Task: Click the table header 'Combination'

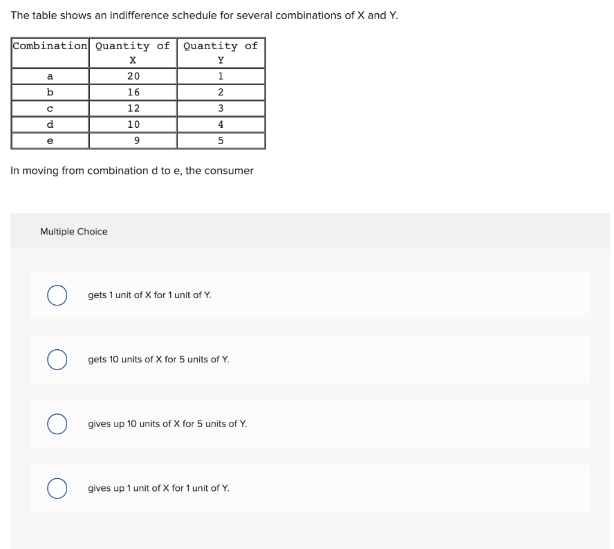Action: point(50,46)
